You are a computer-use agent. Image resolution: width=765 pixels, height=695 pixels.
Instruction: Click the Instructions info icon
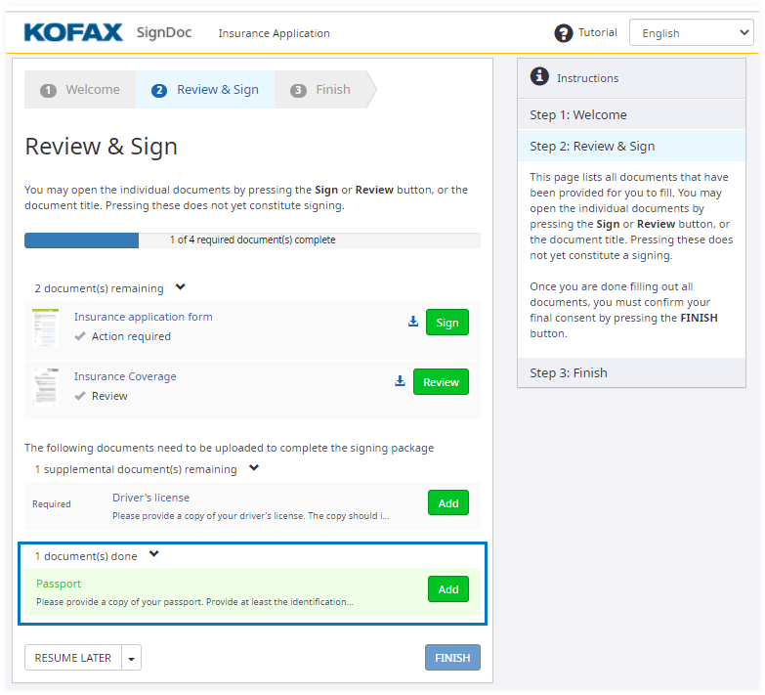pyautogui.click(x=538, y=76)
